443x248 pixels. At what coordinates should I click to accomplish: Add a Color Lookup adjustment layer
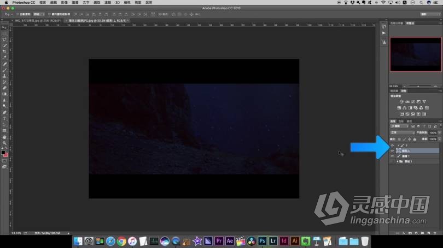tap(427, 108)
